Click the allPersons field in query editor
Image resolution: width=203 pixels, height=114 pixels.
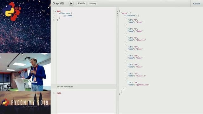point(64,13)
